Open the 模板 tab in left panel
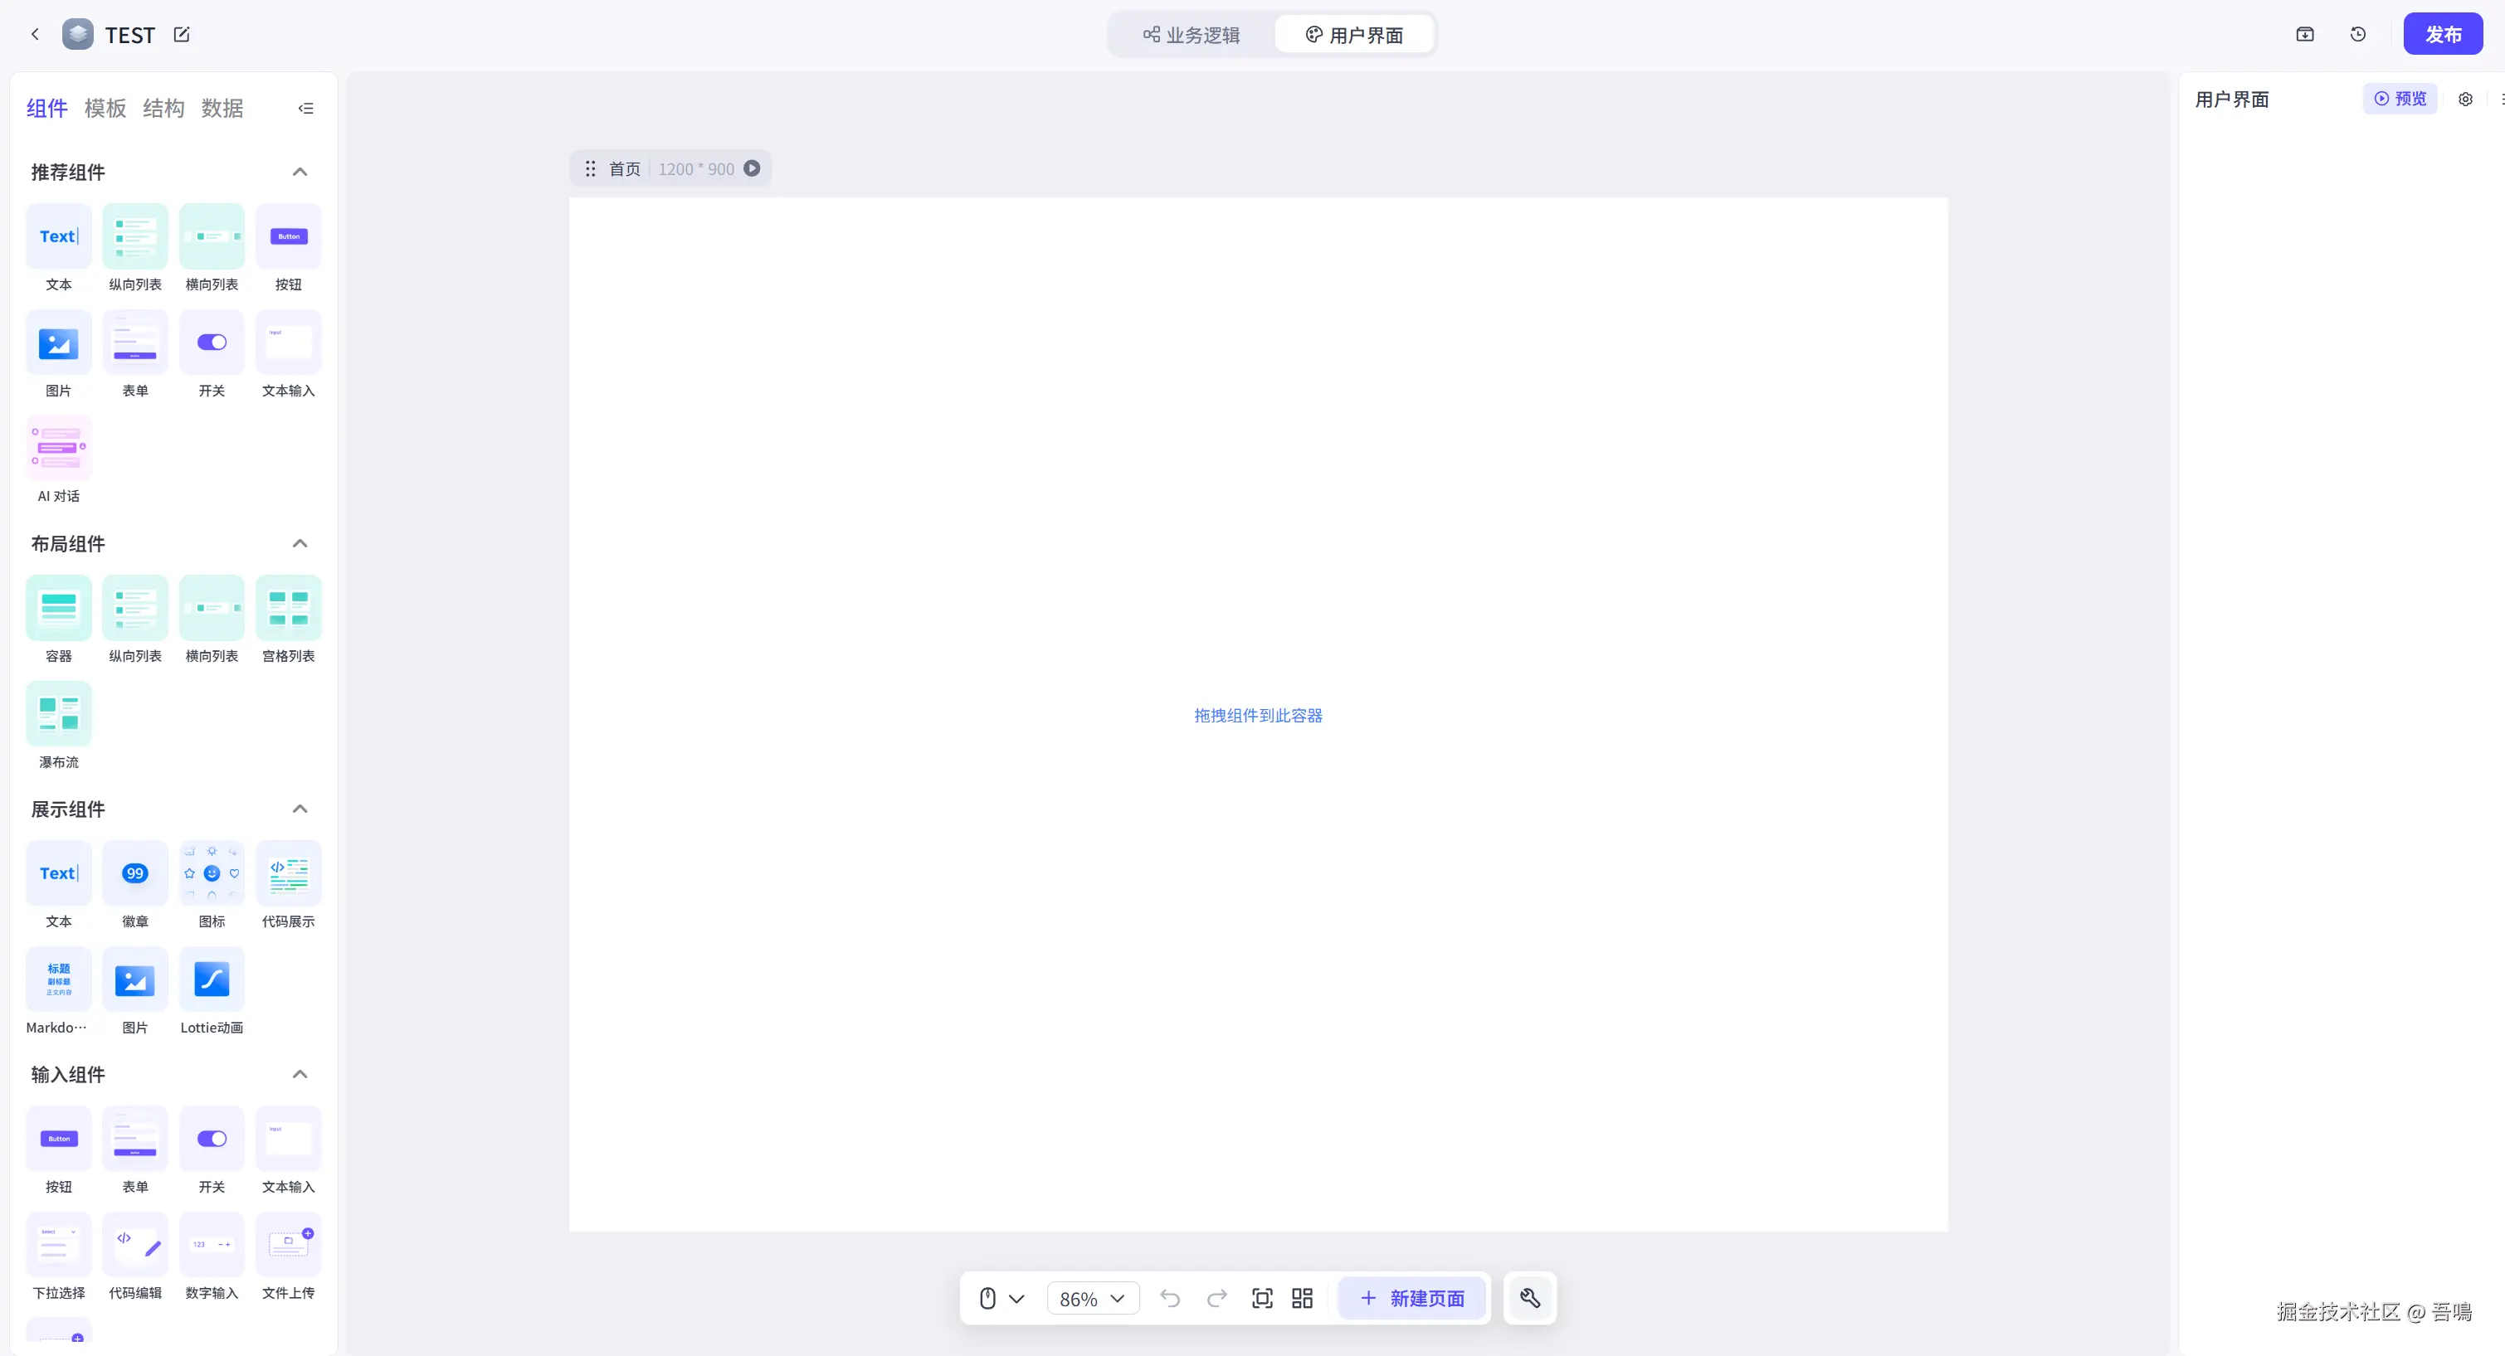 click(x=105, y=108)
